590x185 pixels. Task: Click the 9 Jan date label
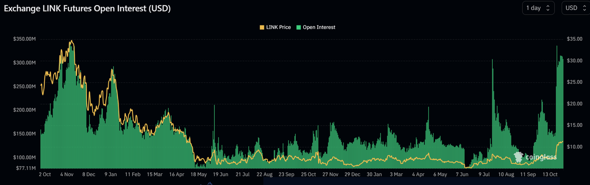[x=111, y=174]
